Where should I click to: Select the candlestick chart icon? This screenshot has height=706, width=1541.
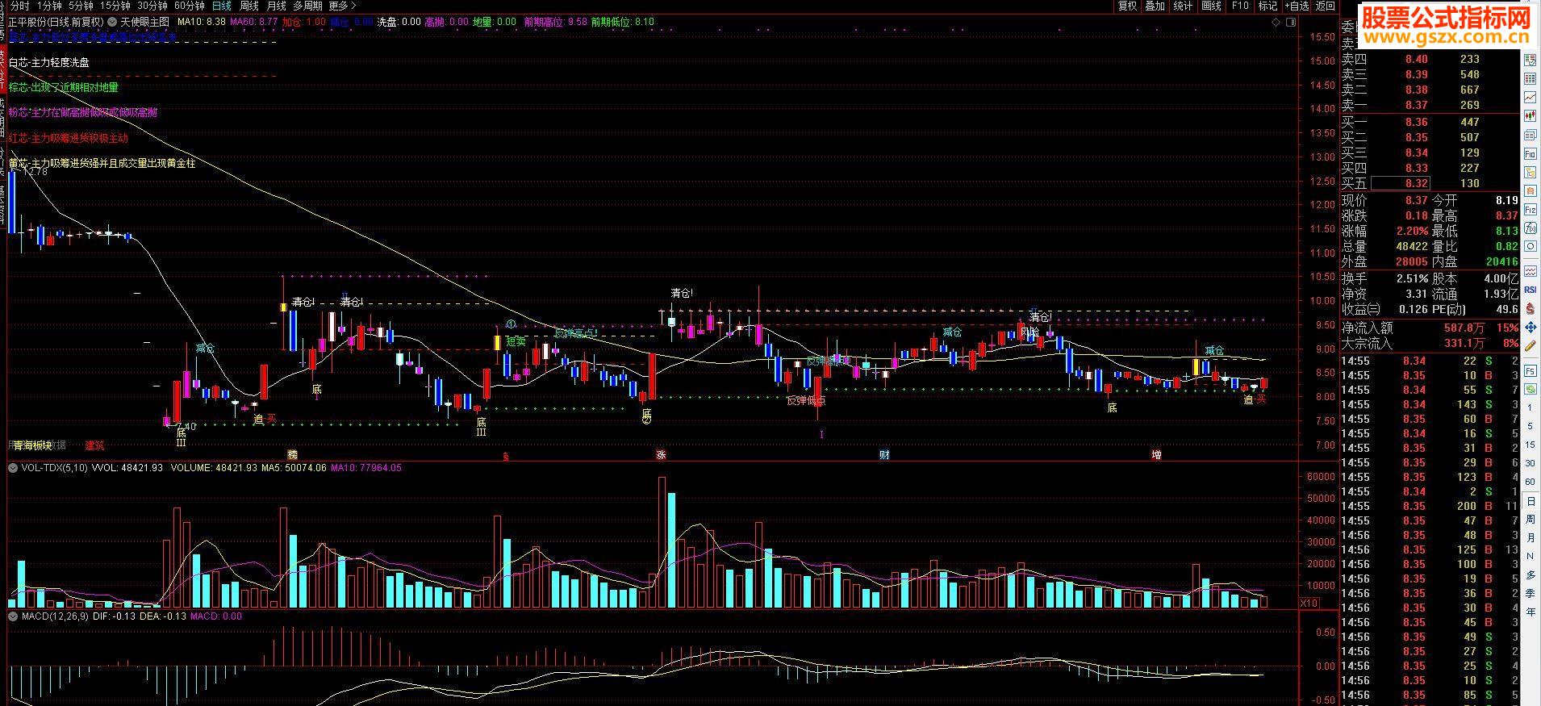1531,116
